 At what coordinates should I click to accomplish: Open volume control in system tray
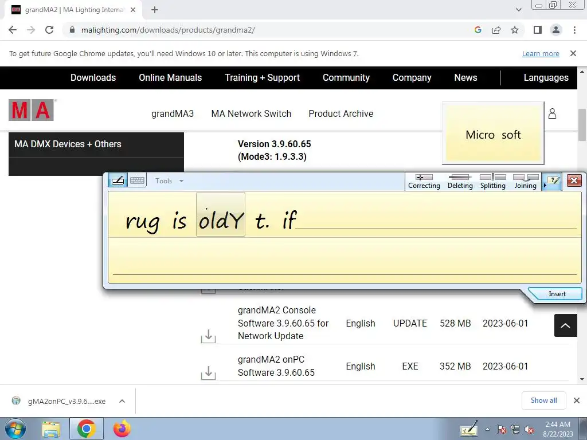coord(529,430)
